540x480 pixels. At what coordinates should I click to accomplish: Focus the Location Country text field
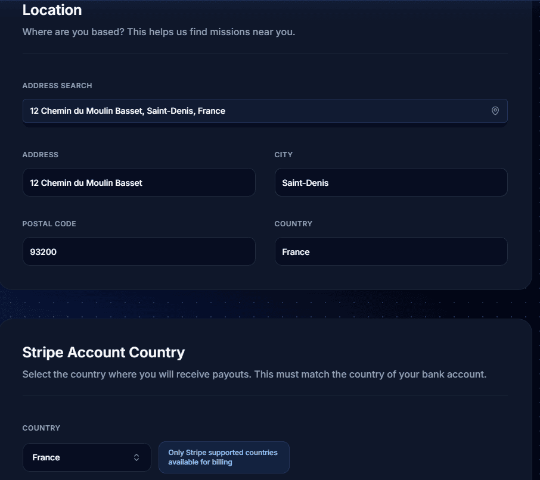pyautogui.click(x=390, y=251)
